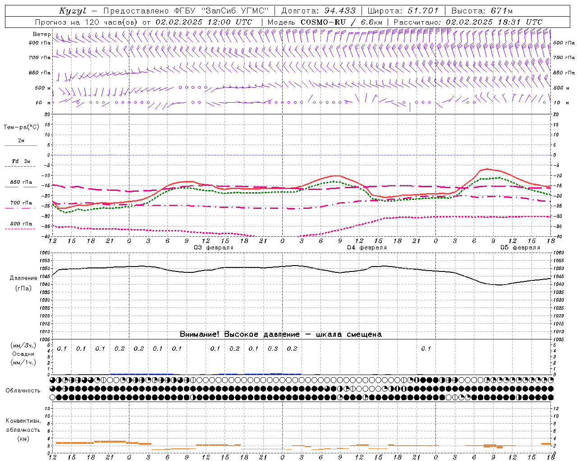
Task: Select the date label 04 февраля
Action: [x=367, y=248]
